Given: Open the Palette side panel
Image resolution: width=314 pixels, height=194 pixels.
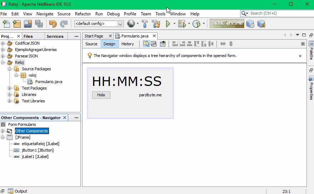Looking at the screenshot, I should pos(311,51).
